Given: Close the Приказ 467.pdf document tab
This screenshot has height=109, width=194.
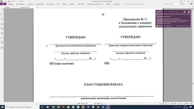Looking at the screenshot, I should [37, 7].
